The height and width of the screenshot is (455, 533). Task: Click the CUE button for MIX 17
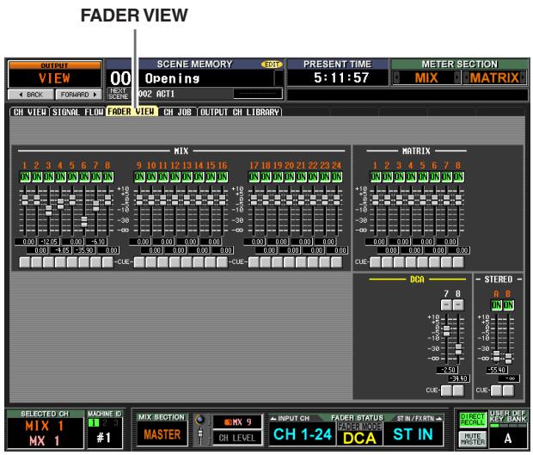click(254, 262)
